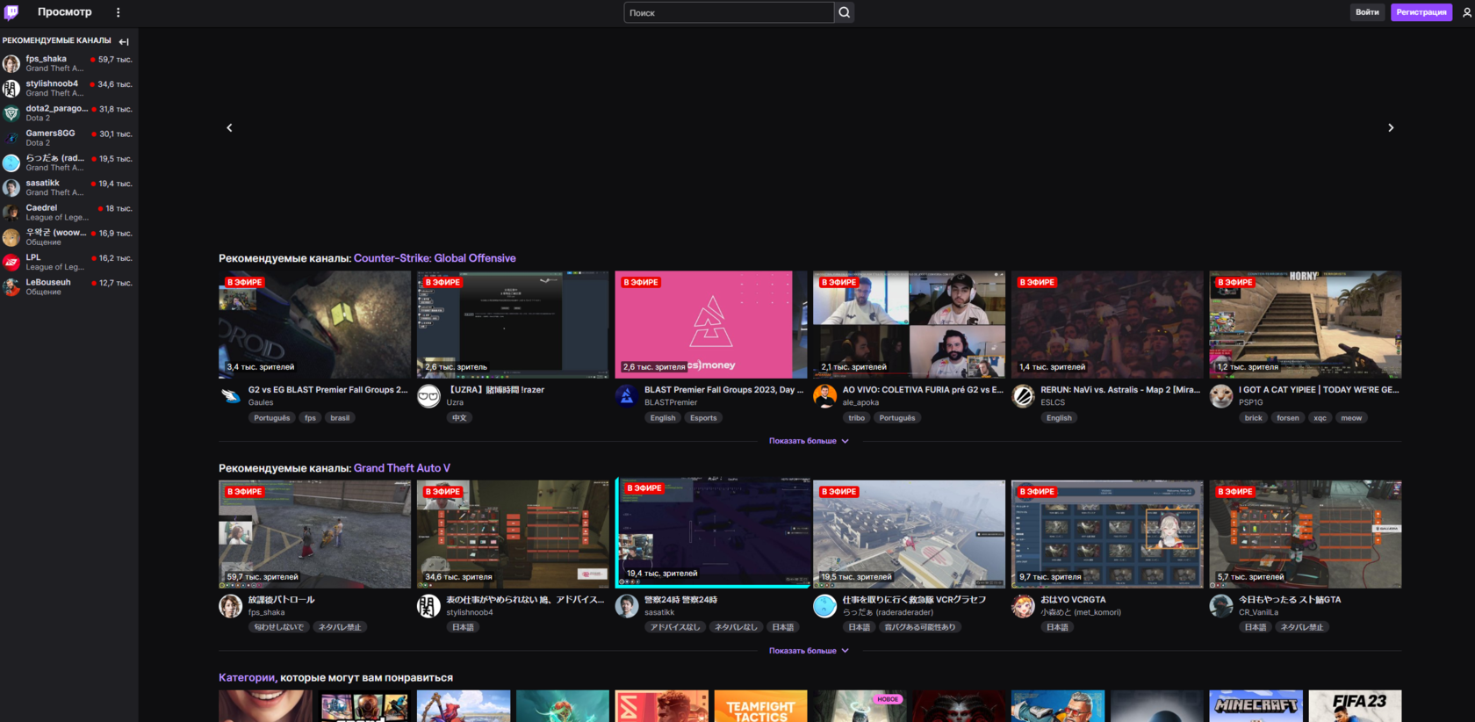Viewport: 1475px width, 722px height.
Task: Open LPL avatar in sidebar
Action: coord(11,262)
